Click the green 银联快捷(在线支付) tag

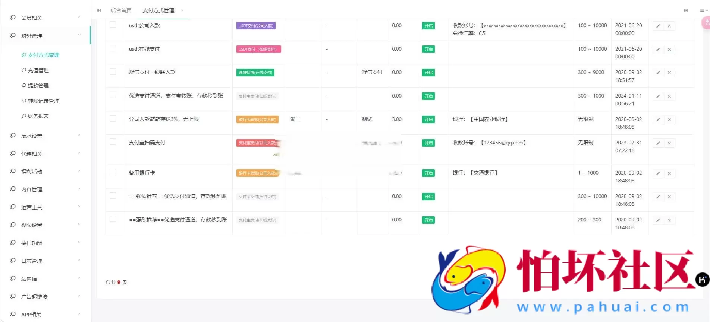click(x=255, y=73)
